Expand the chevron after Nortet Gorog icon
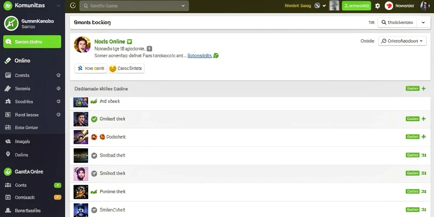 [x=324, y=6]
